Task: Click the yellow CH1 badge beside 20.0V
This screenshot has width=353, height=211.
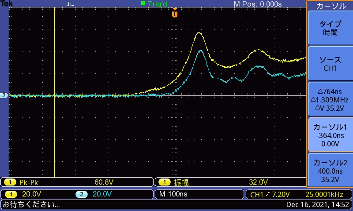Action: pyautogui.click(x=11, y=194)
